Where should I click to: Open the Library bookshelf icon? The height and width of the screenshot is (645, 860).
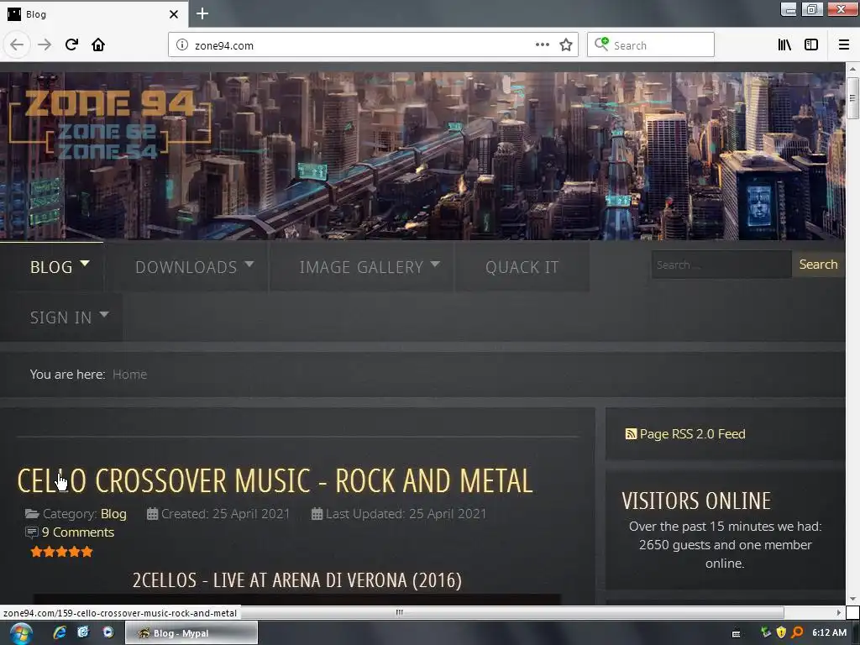click(x=784, y=45)
